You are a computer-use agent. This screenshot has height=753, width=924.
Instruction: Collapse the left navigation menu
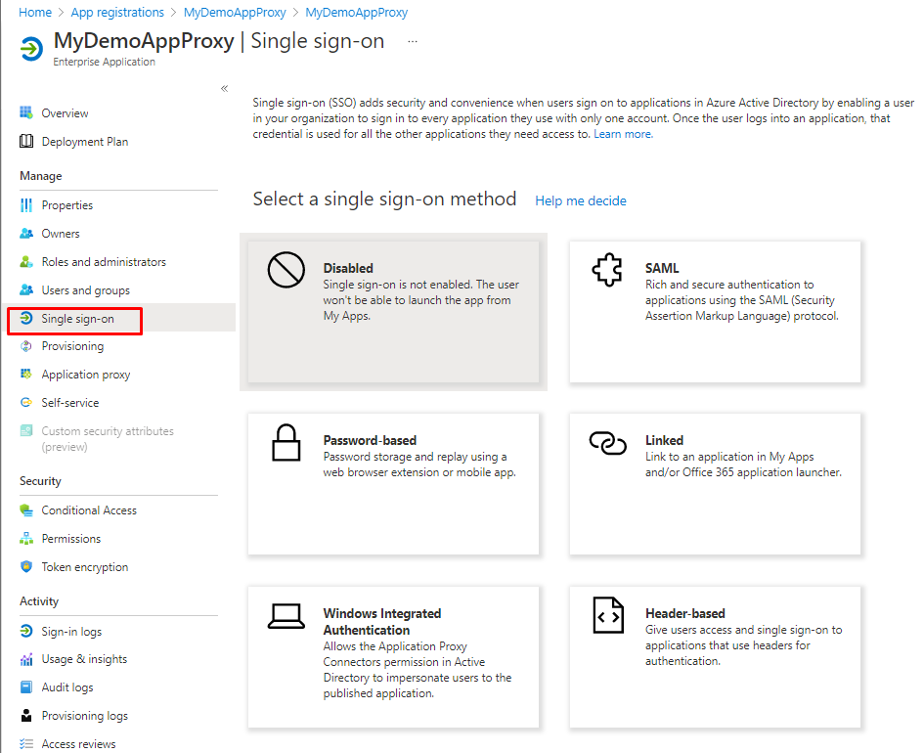[224, 89]
